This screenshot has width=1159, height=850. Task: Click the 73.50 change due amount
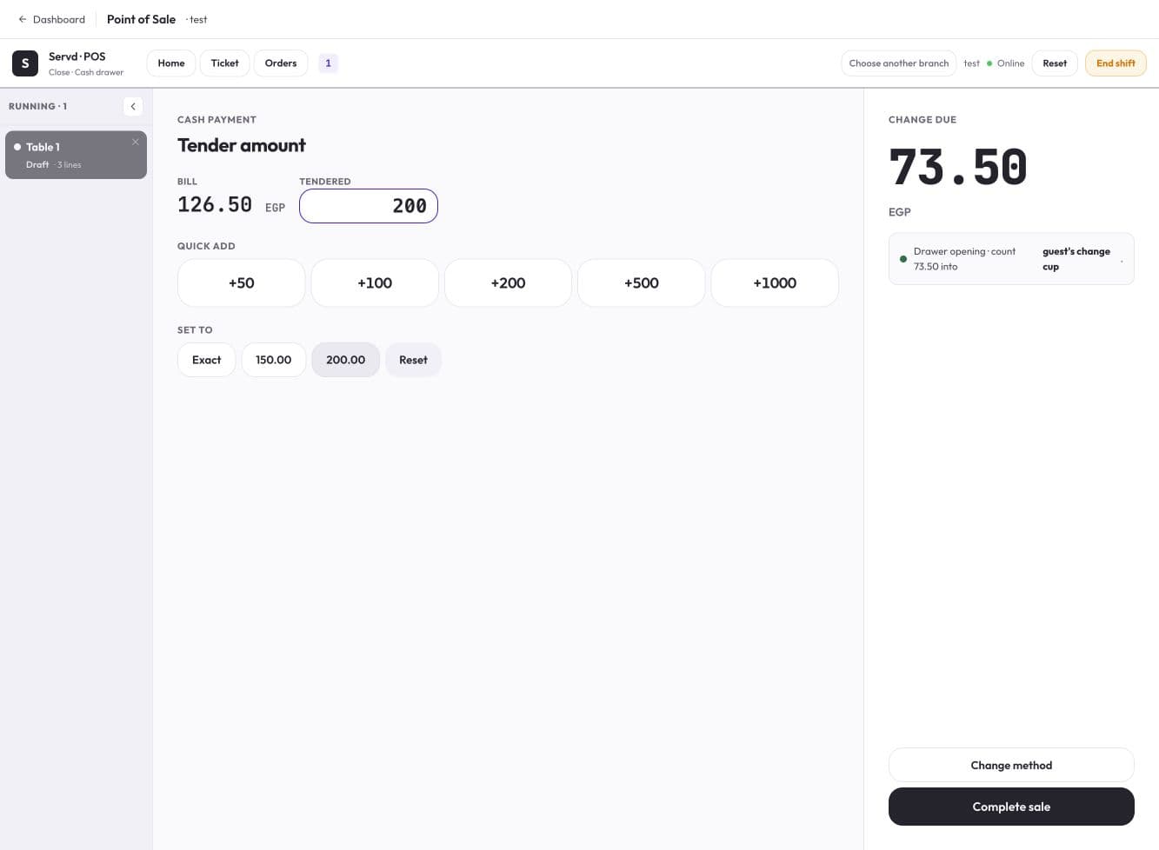point(958,167)
